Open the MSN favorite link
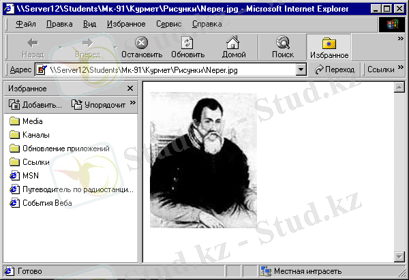The height and width of the screenshot is (280, 409). point(25,176)
